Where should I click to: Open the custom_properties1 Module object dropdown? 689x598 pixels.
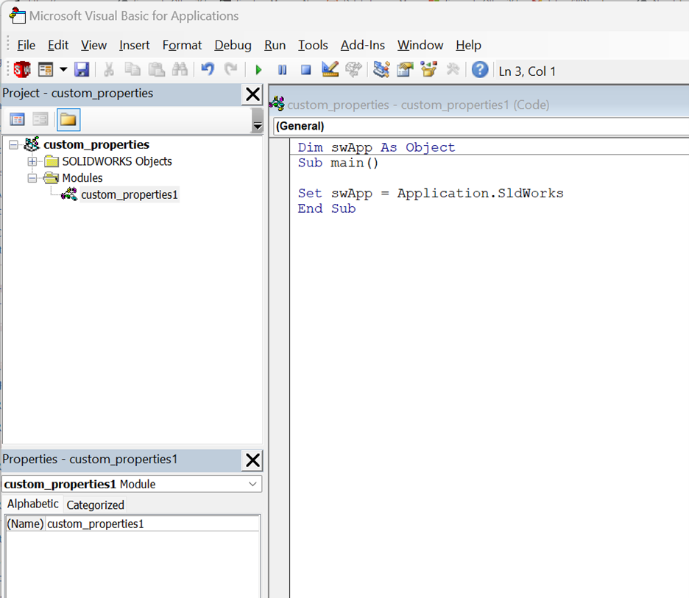click(x=252, y=484)
